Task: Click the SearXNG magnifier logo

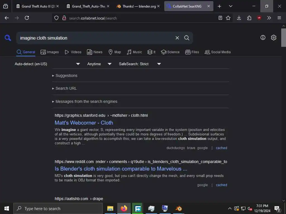Action: pyautogui.click(x=8, y=38)
